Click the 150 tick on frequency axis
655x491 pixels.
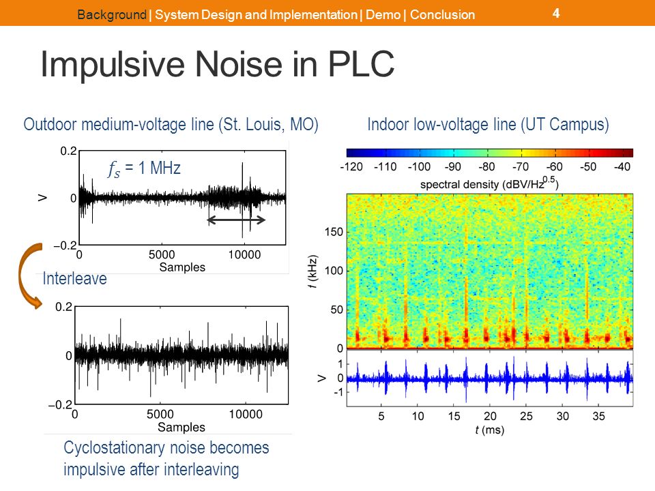pos(334,232)
